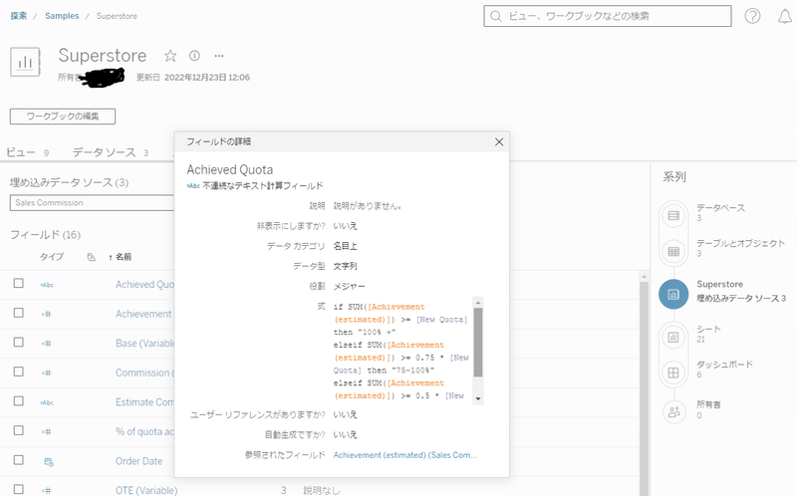The height and width of the screenshot is (496, 797).
Task: Click the number type icon for % of quota row
Action: coord(47,432)
